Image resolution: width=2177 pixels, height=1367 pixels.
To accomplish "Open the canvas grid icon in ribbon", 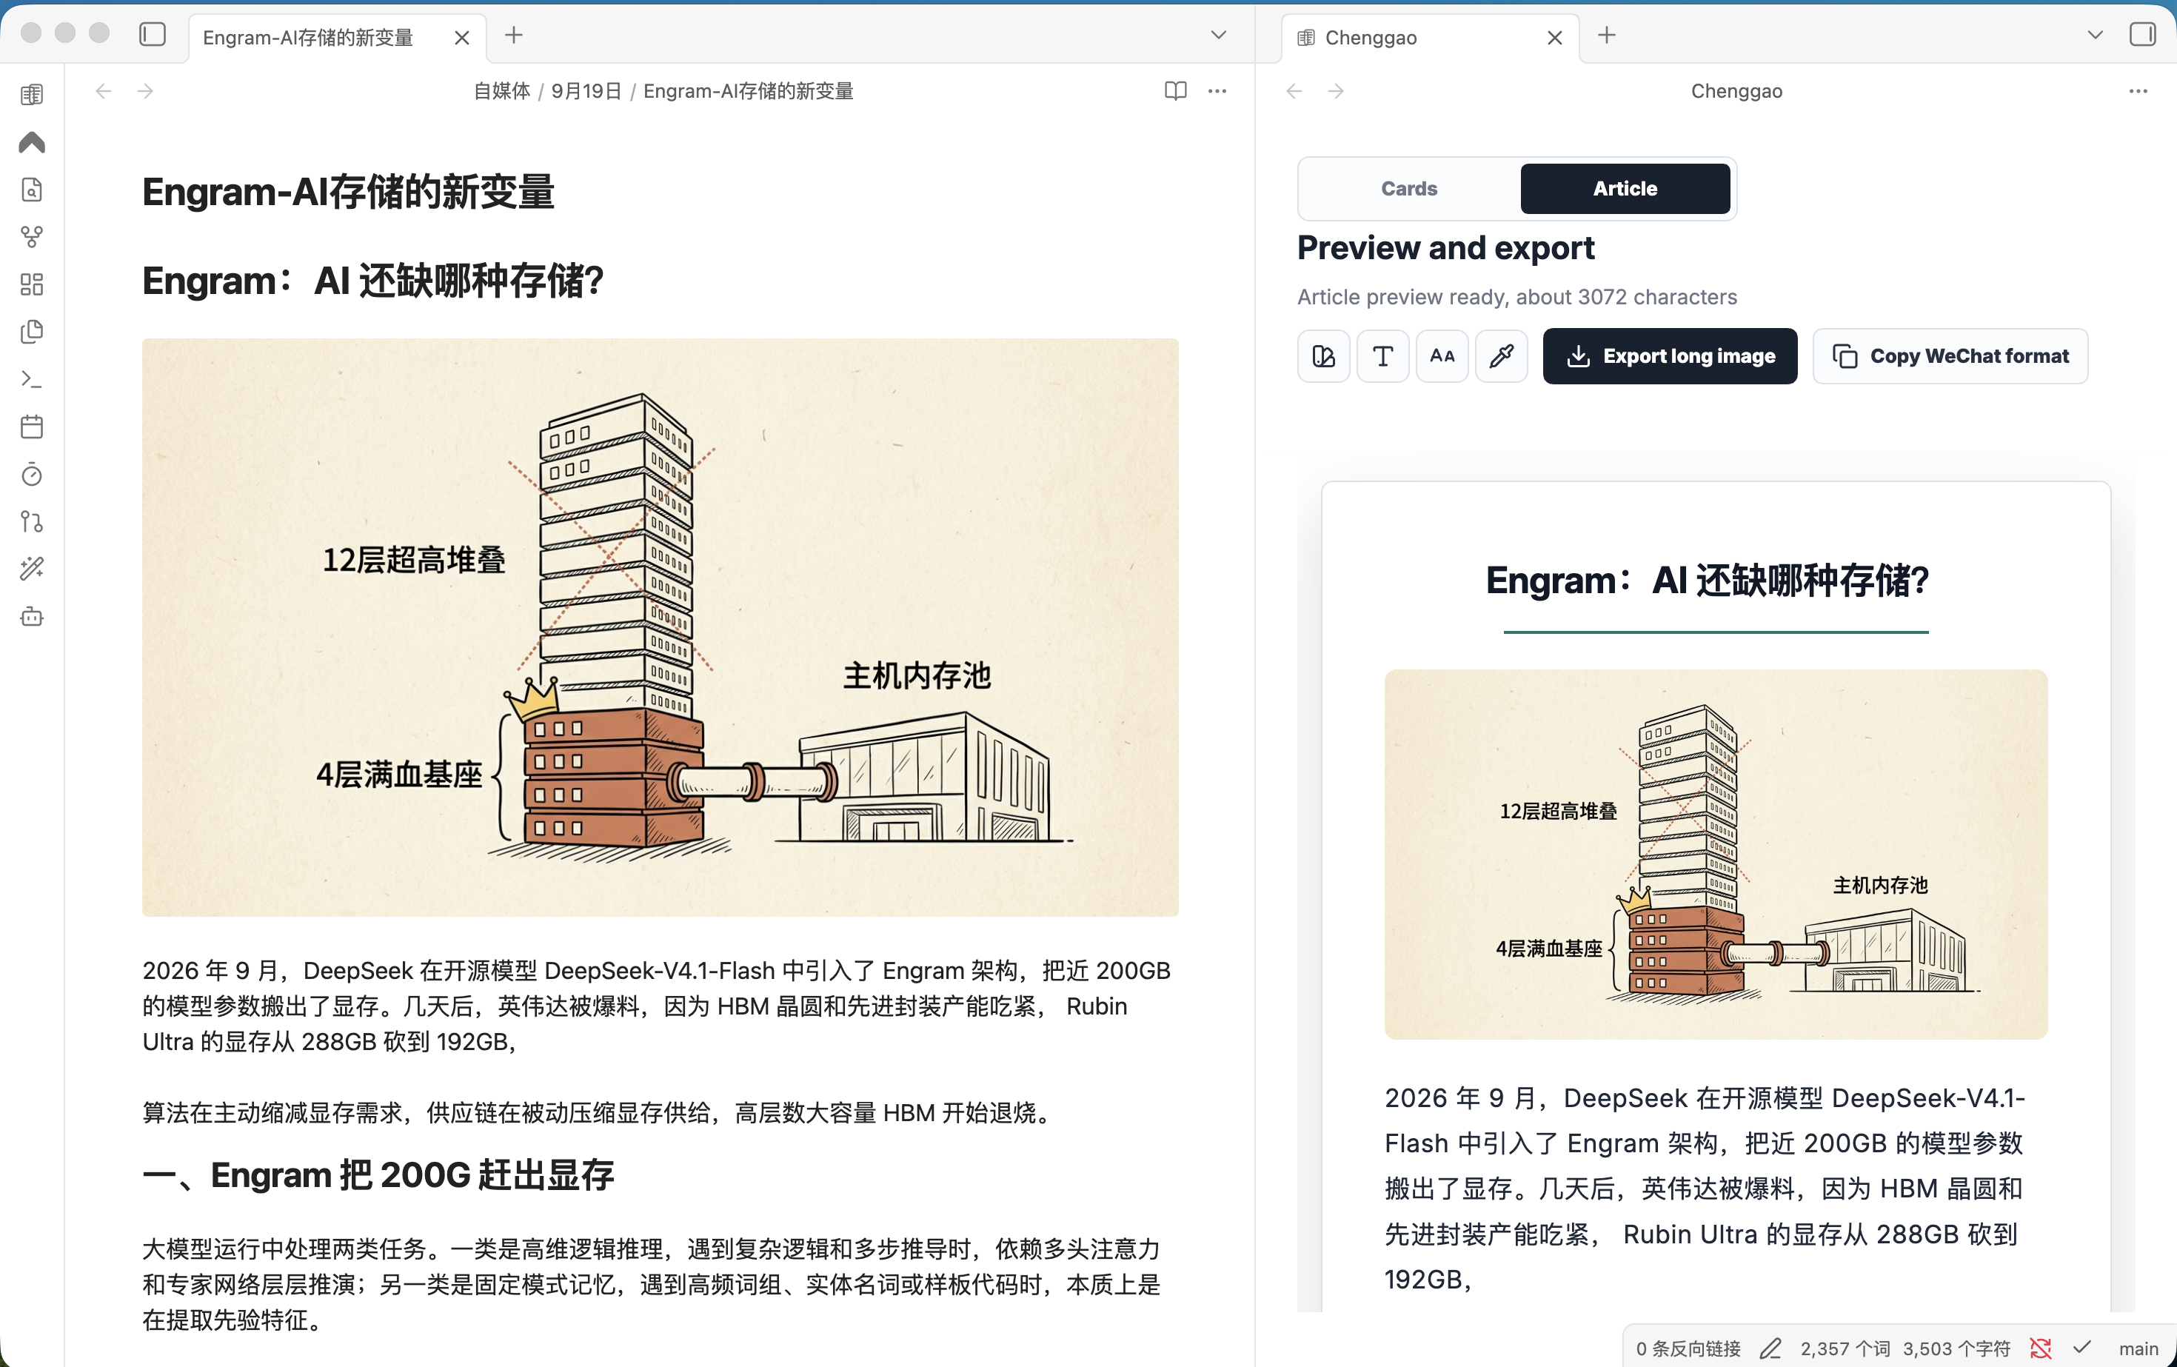I will pos(32,285).
